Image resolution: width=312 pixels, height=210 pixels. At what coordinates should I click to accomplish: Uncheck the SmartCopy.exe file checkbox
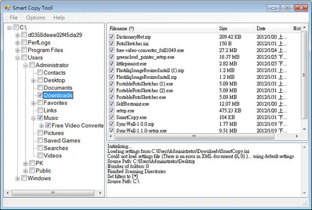tap(111, 117)
